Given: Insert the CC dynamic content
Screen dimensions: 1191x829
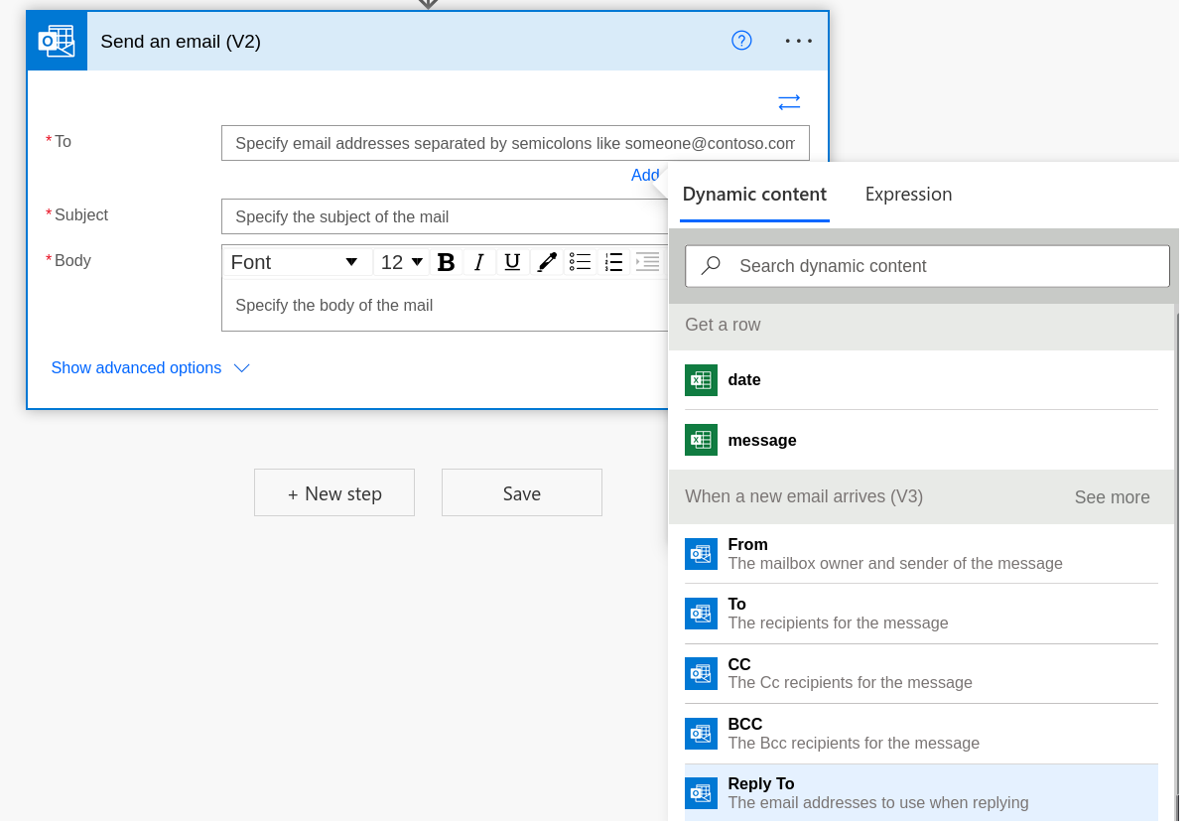Looking at the screenshot, I should pyautogui.click(x=921, y=673).
